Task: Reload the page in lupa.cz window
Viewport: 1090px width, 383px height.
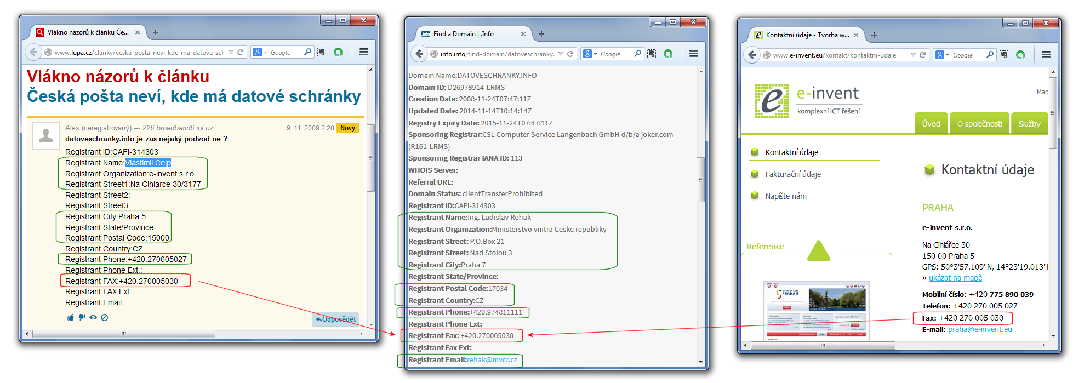Action: coord(240,53)
